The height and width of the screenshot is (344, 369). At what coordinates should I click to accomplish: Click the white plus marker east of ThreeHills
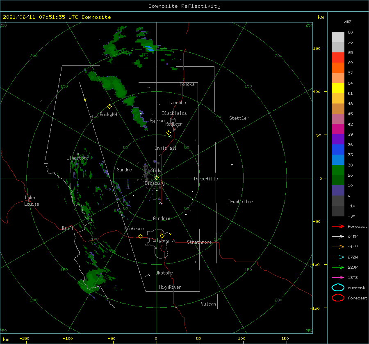[232, 164]
